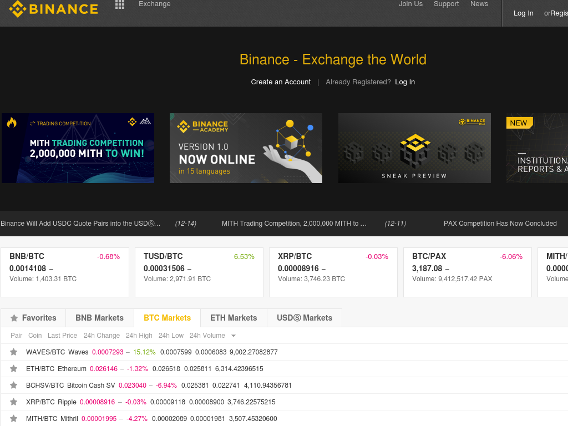Screen dimensions: 568x426
Task: Select the BTC Markets tab
Action: coord(168,318)
